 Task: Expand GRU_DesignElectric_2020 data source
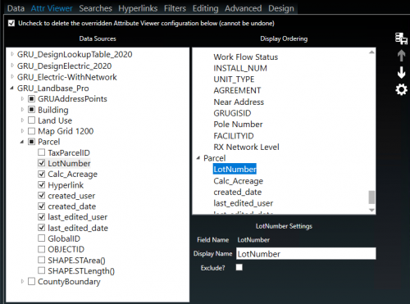pos(12,66)
